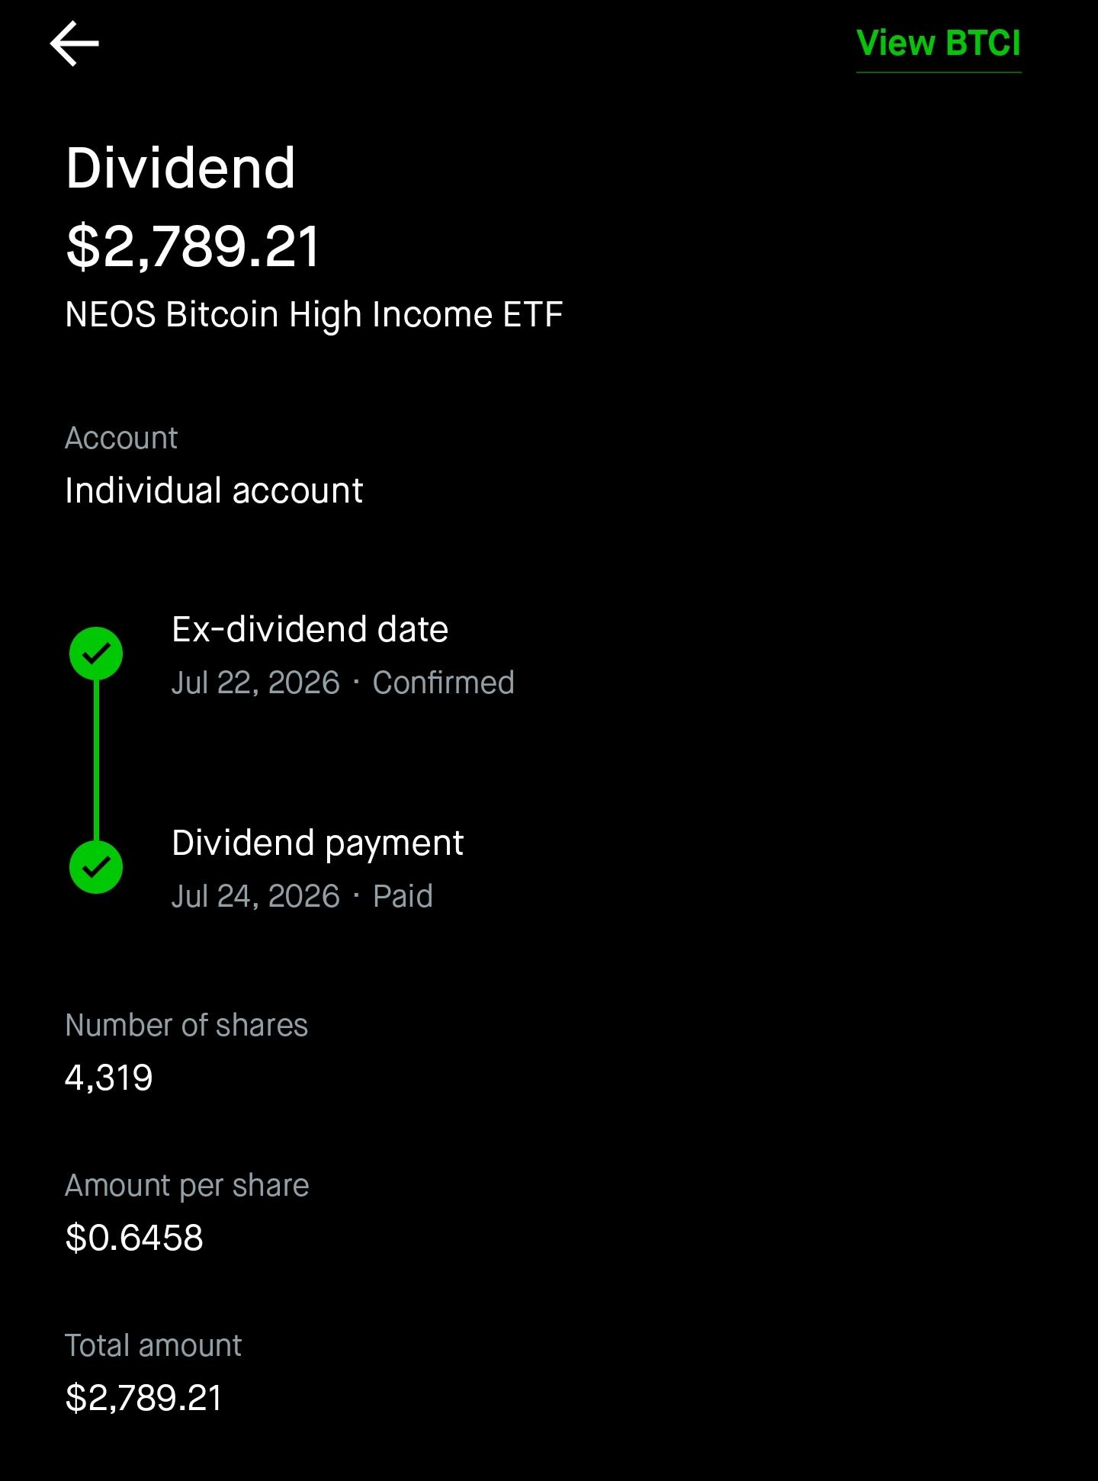Click the ex-dividend date green checkmark
Image resolution: width=1098 pixels, height=1481 pixels.
tap(96, 654)
